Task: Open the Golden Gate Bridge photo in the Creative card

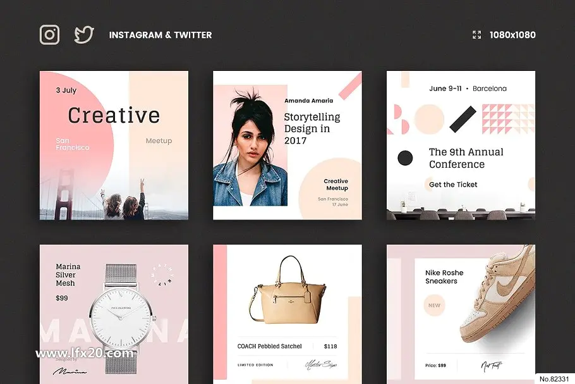Action: (x=114, y=194)
